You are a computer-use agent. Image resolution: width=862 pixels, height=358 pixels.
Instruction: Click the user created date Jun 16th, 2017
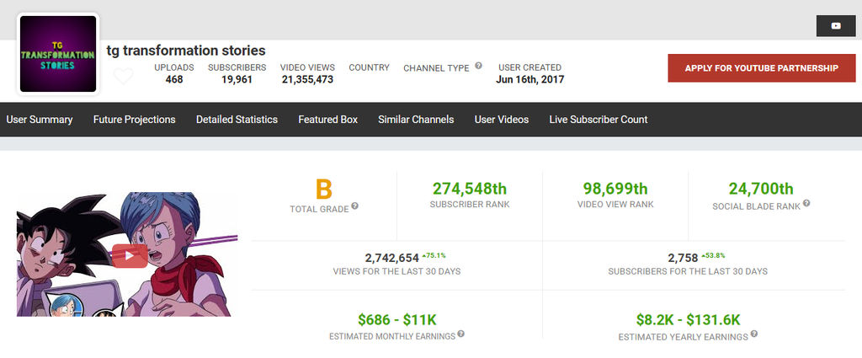(x=530, y=79)
